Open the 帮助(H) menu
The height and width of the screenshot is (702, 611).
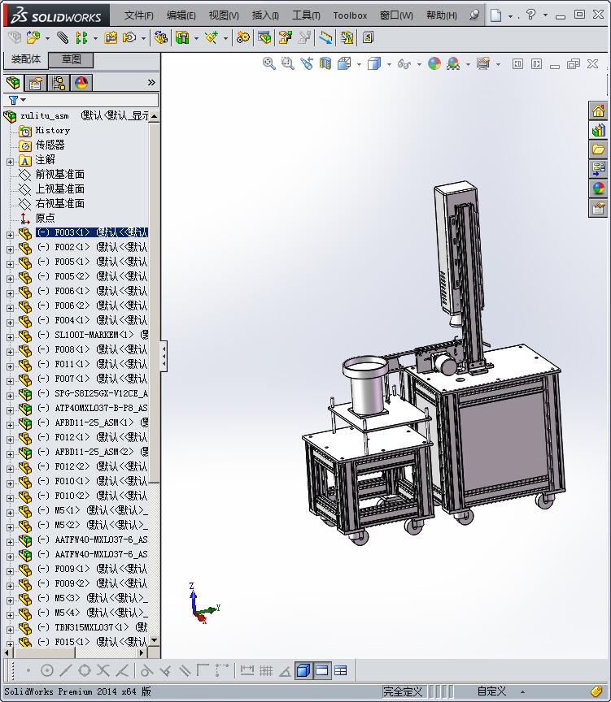[x=442, y=15]
